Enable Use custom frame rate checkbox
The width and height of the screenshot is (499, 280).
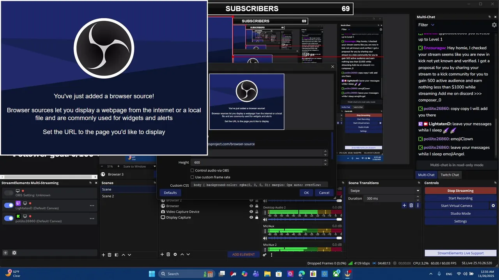click(x=192, y=177)
